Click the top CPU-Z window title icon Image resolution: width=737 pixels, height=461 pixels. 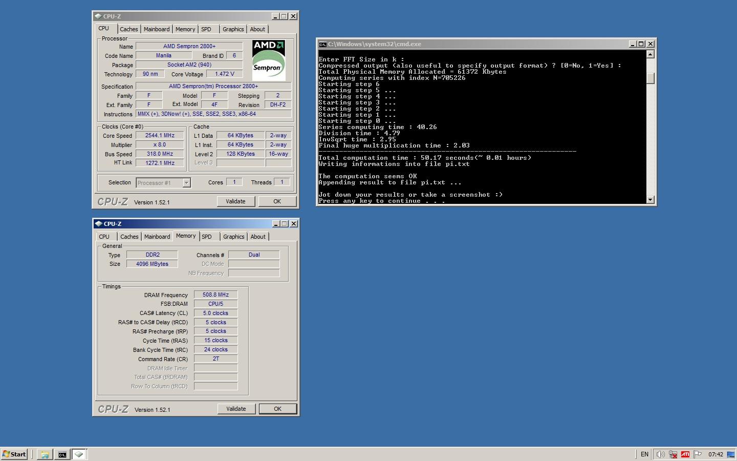98,16
